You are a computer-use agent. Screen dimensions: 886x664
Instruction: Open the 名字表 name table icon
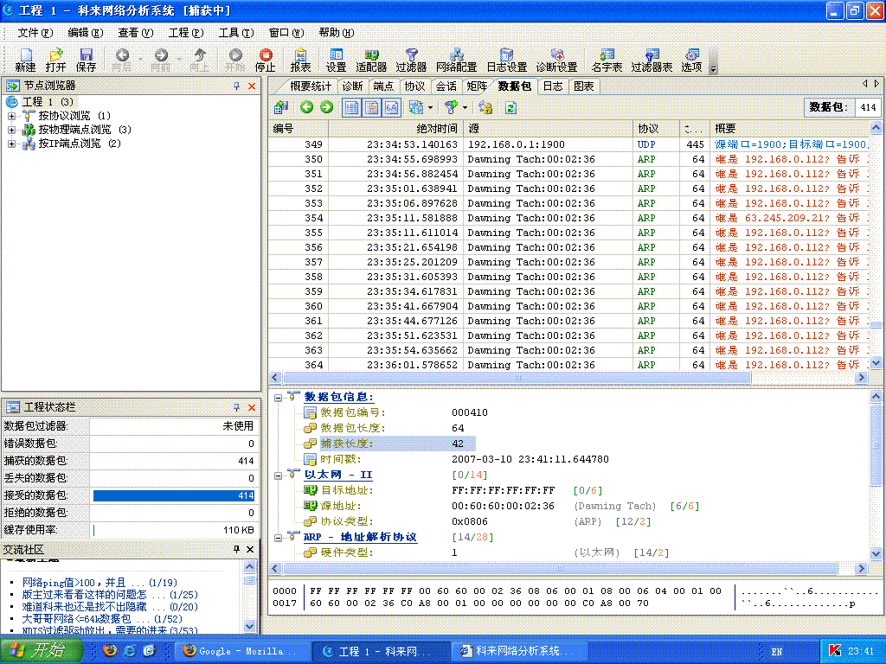point(607,60)
